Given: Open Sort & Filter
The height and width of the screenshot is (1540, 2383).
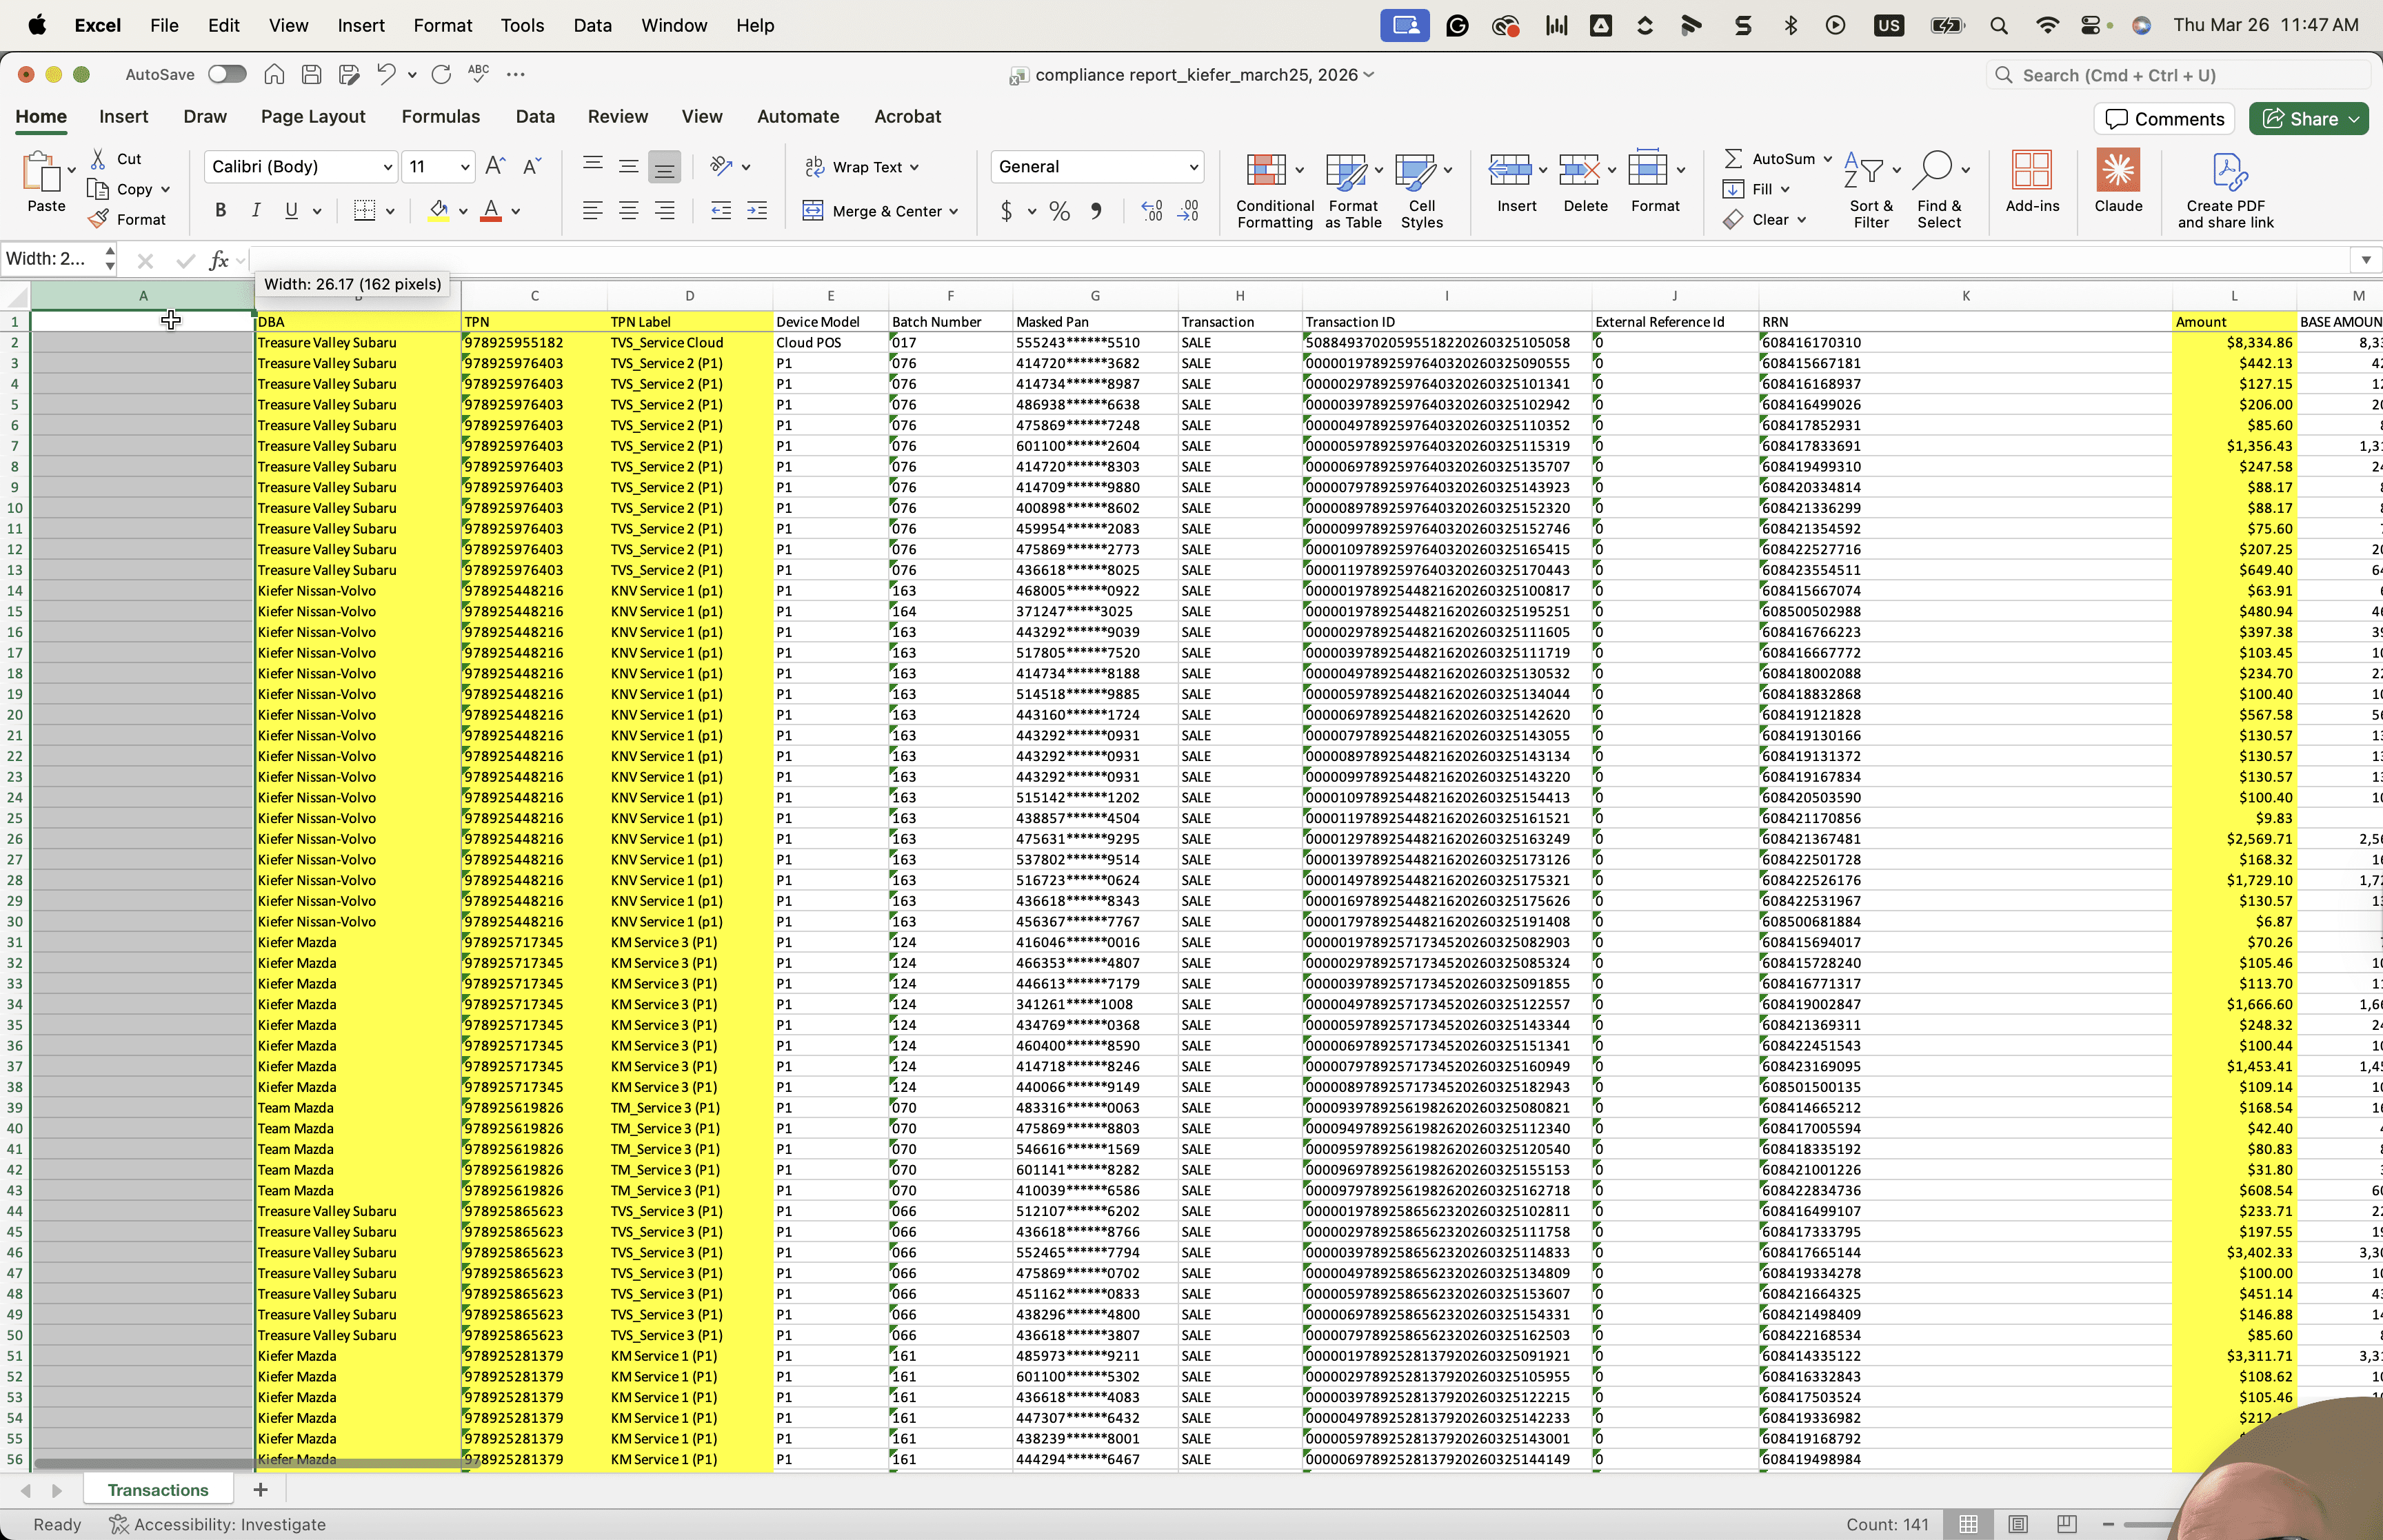Looking at the screenshot, I should click(1871, 191).
